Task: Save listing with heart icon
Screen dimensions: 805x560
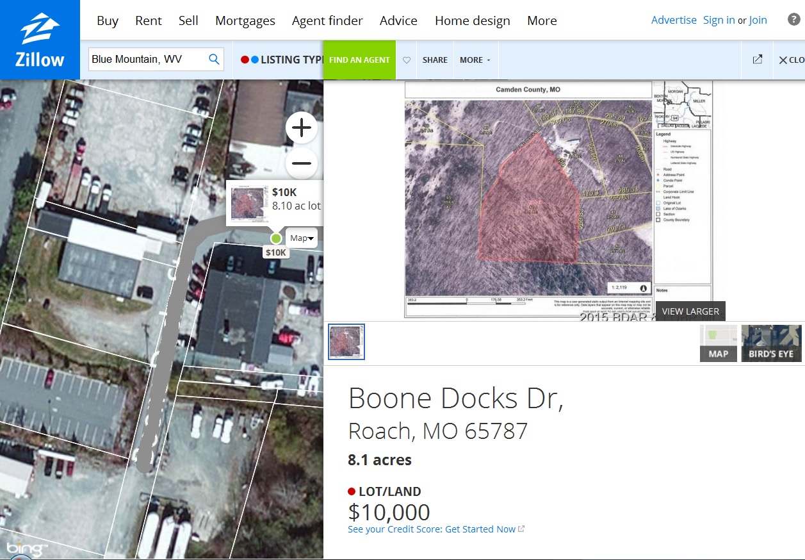Action: (x=406, y=60)
